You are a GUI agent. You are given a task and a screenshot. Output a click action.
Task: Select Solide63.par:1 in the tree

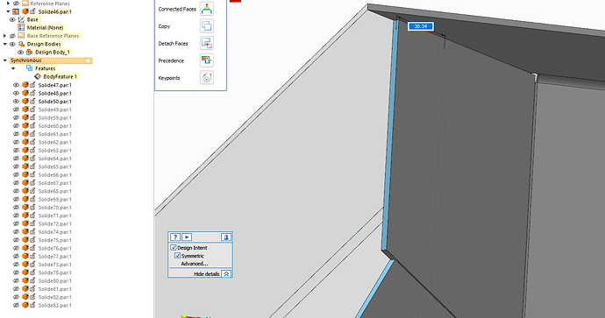pyautogui.click(x=54, y=151)
